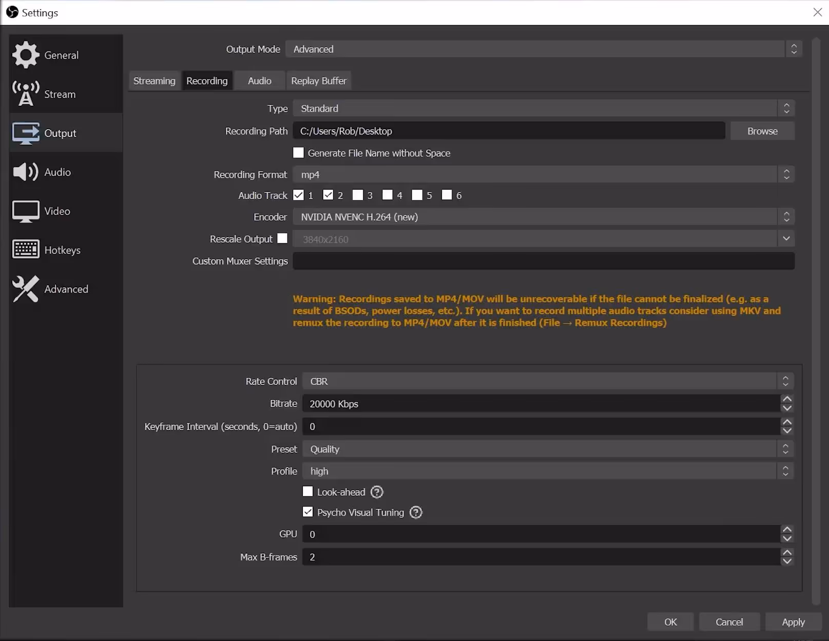Click Psycho Visual Tuning help icon

point(416,512)
